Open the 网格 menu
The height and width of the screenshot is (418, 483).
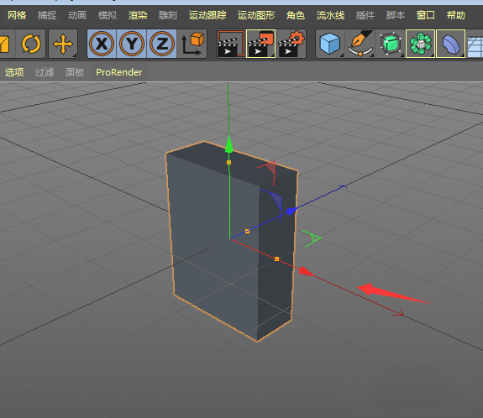click(x=17, y=15)
